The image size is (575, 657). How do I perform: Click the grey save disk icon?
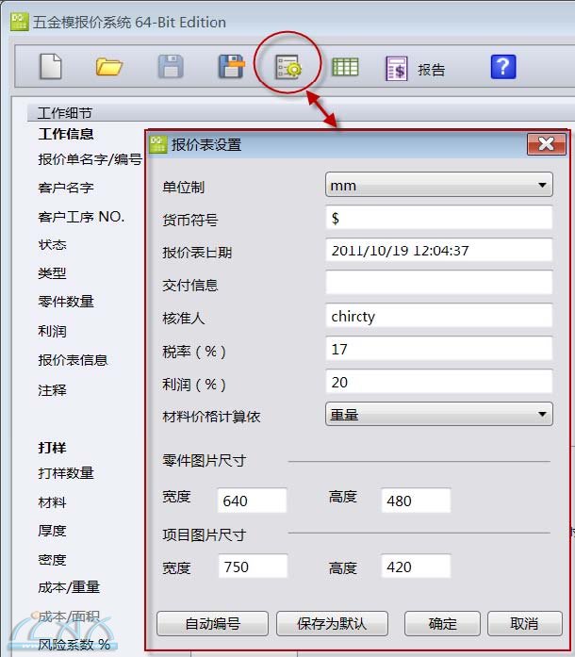click(171, 66)
